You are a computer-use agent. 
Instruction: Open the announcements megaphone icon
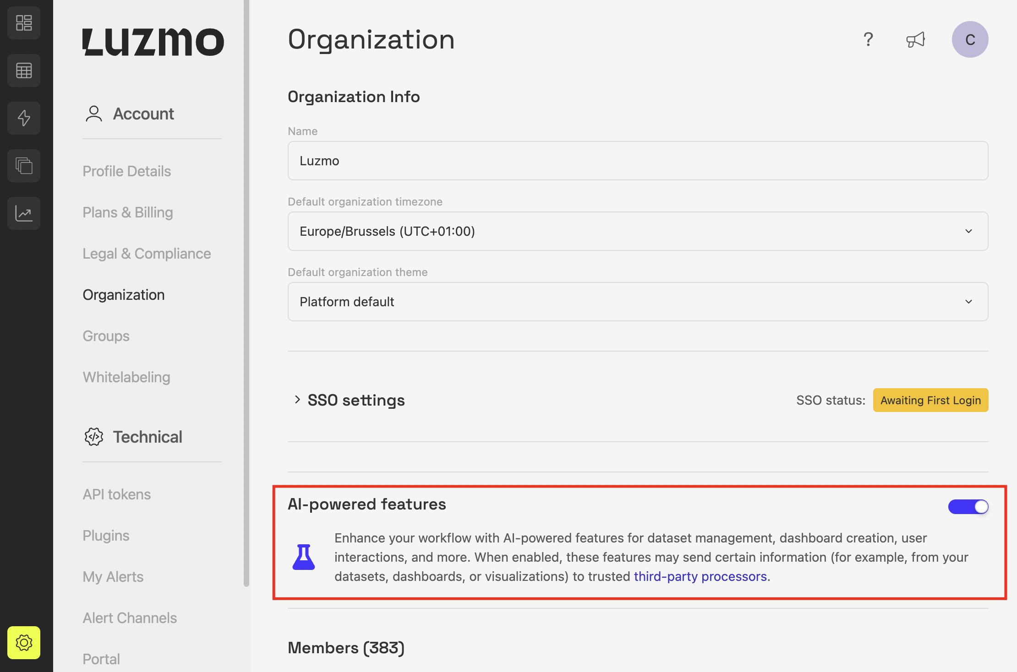pos(916,39)
